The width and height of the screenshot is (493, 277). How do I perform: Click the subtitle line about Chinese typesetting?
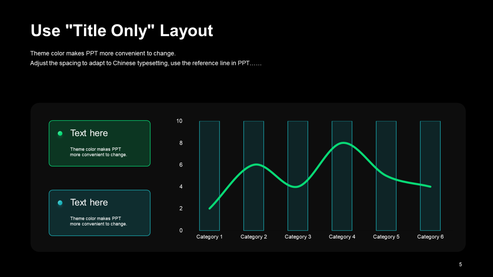[x=146, y=63]
